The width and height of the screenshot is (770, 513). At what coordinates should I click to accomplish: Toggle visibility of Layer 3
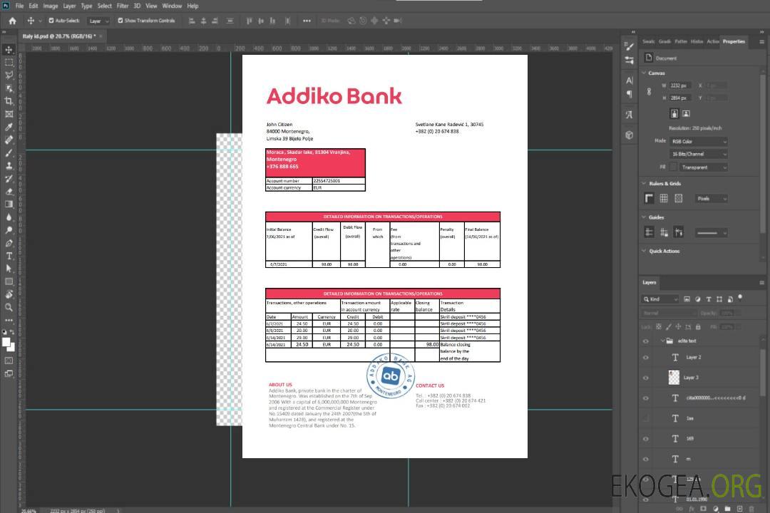pos(646,378)
